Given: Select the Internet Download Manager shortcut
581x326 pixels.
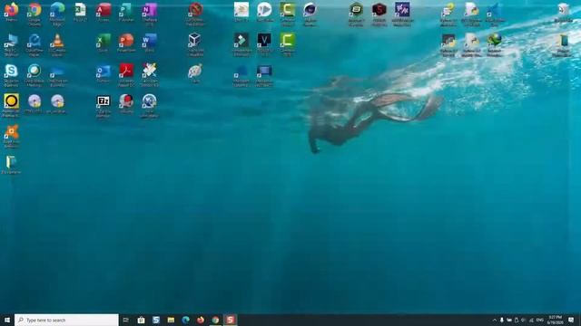Looking at the screenshot, I should (x=494, y=44).
